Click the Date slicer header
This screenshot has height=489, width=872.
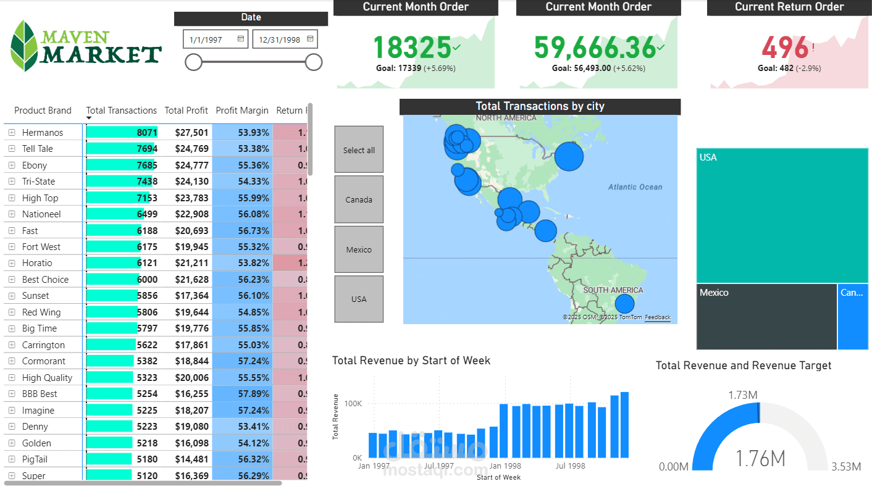pyautogui.click(x=251, y=18)
